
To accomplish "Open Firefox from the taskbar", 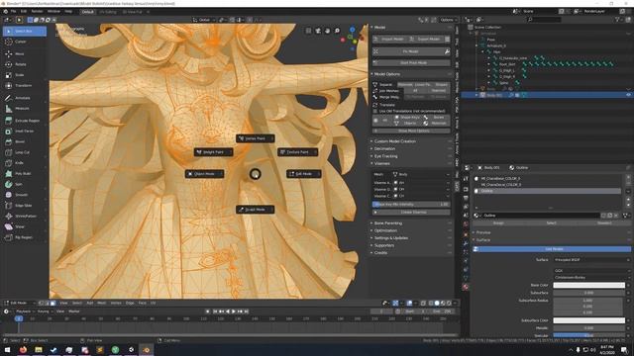I will 23,349.
